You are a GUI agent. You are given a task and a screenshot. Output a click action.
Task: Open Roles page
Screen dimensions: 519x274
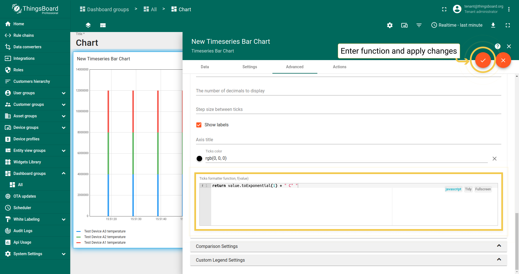click(x=35, y=70)
